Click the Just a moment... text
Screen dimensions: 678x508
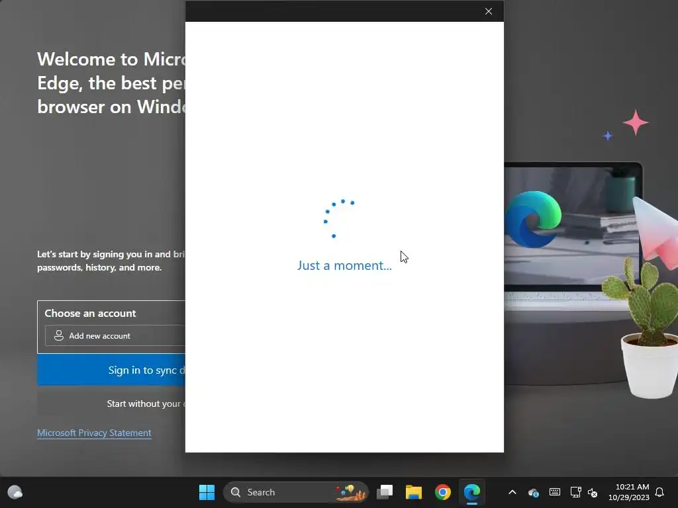[344, 265]
